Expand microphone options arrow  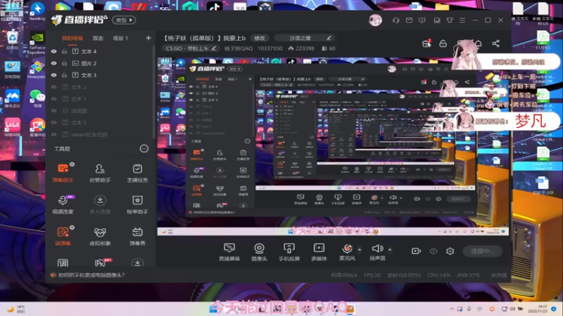360,249
